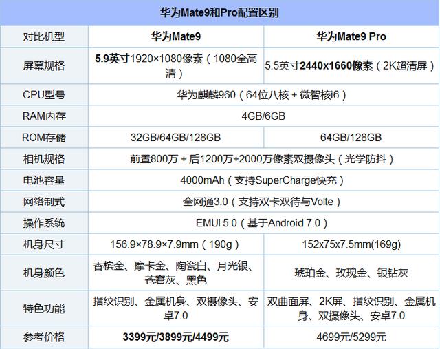Select the 参考价格 row label

point(44,337)
